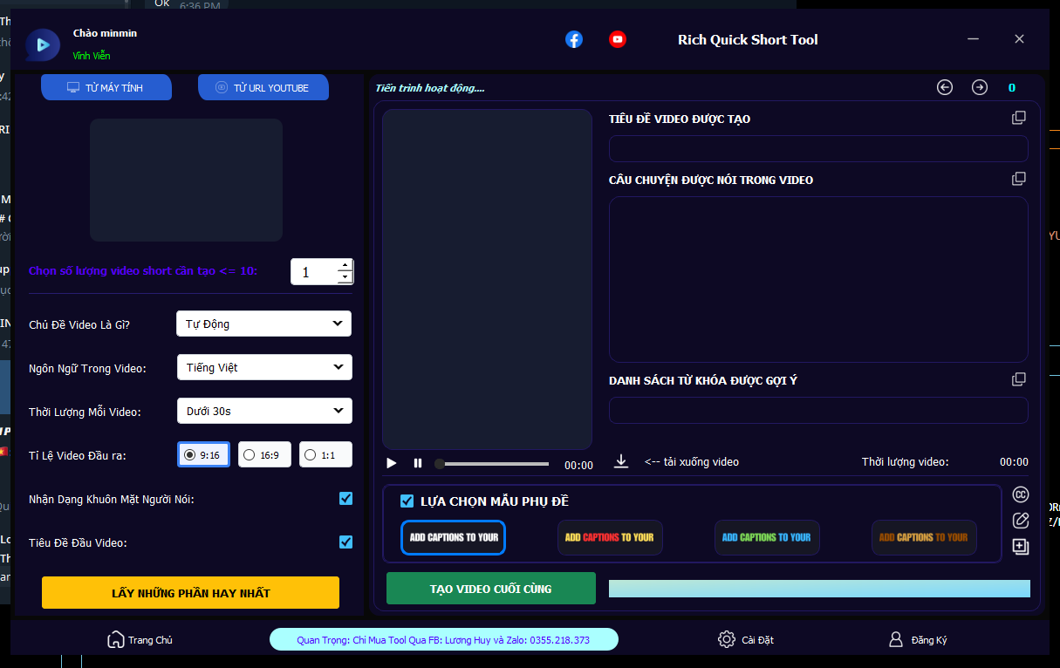
Task: Select the 9:16 output ratio
Action: (x=203, y=454)
